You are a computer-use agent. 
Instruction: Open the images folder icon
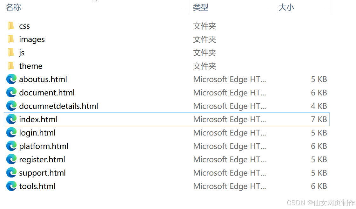tap(11, 39)
